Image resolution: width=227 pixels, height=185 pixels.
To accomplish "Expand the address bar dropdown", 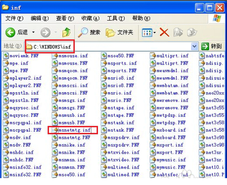I will tap(195, 46).
